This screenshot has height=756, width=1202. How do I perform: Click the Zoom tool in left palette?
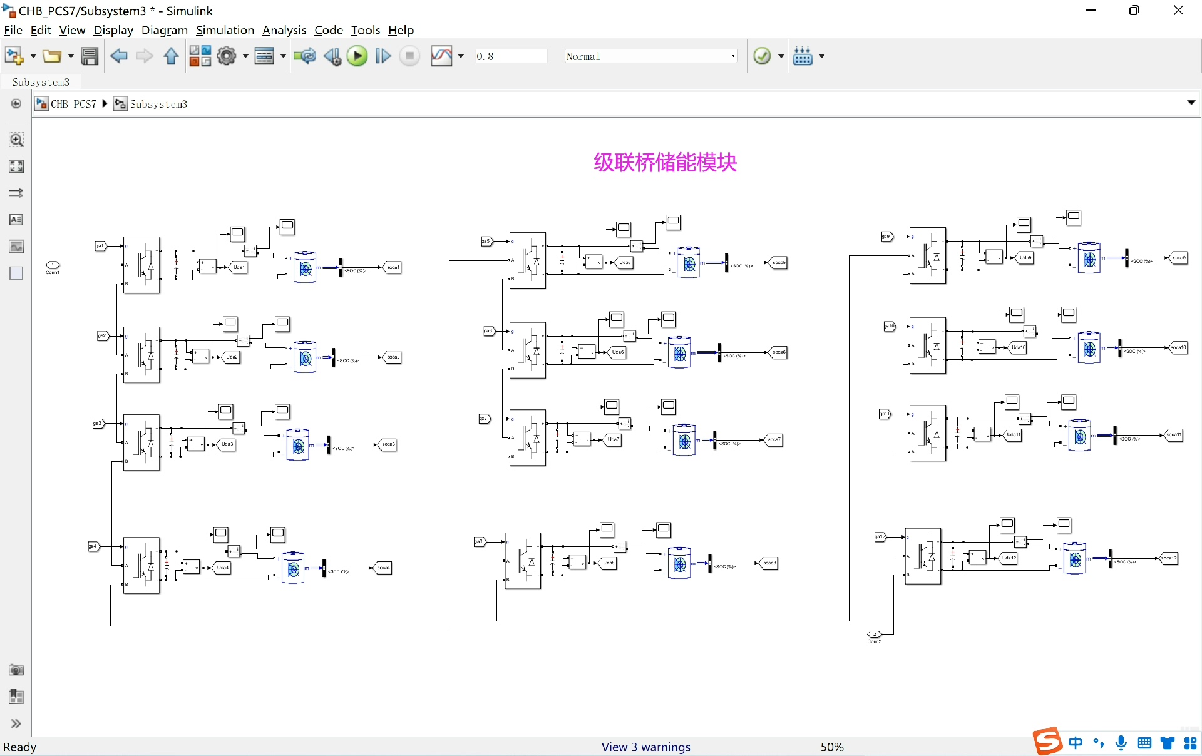coord(16,140)
